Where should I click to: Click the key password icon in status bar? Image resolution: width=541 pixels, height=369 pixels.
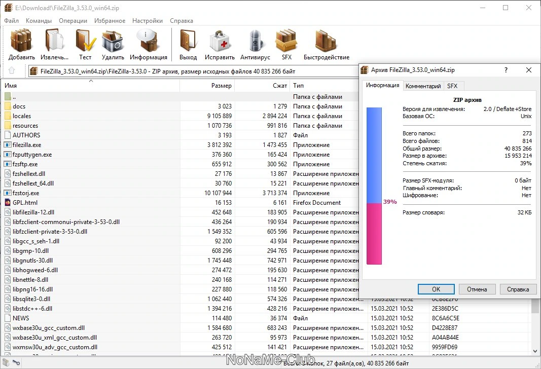point(16,362)
